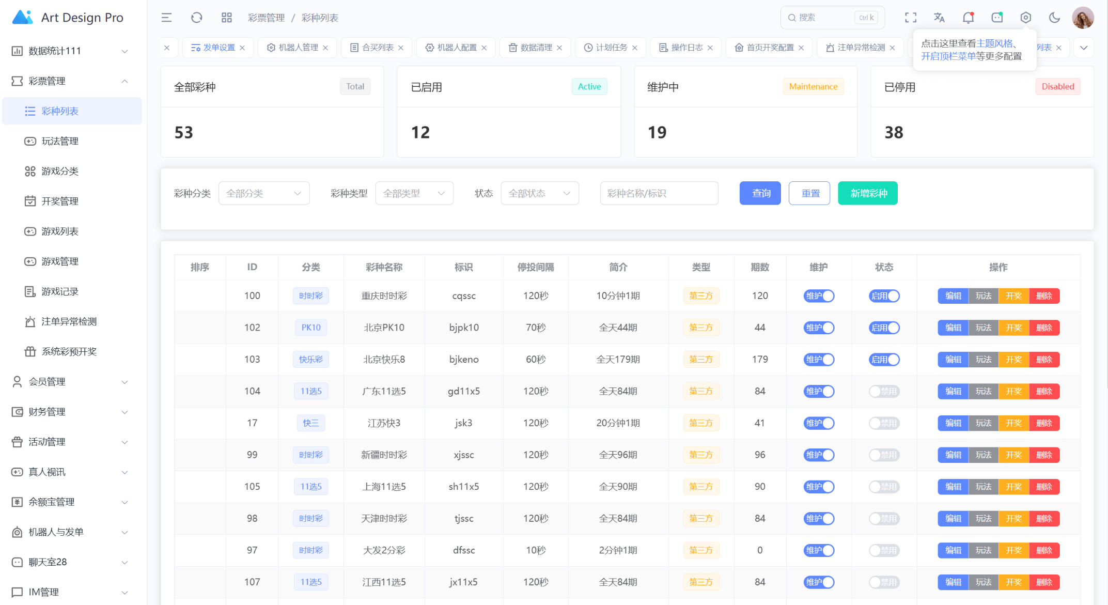Screen dimensions: 1108x605
Task: Open the 状态 filter dropdown
Action: pyautogui.click(x=539, y=193)
